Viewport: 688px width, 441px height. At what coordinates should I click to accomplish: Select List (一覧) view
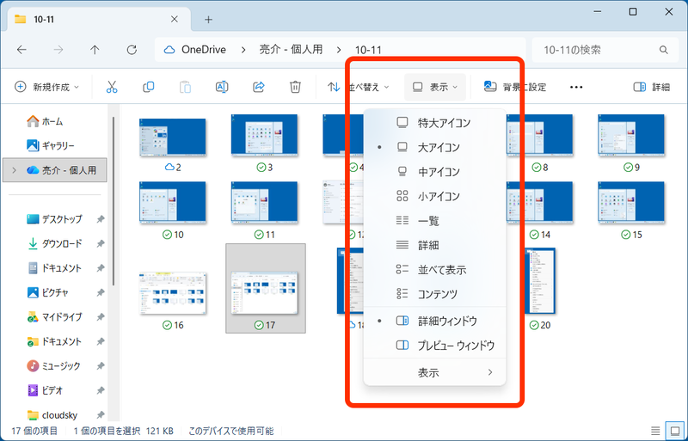pyautogui.click(x=435, y=221)
